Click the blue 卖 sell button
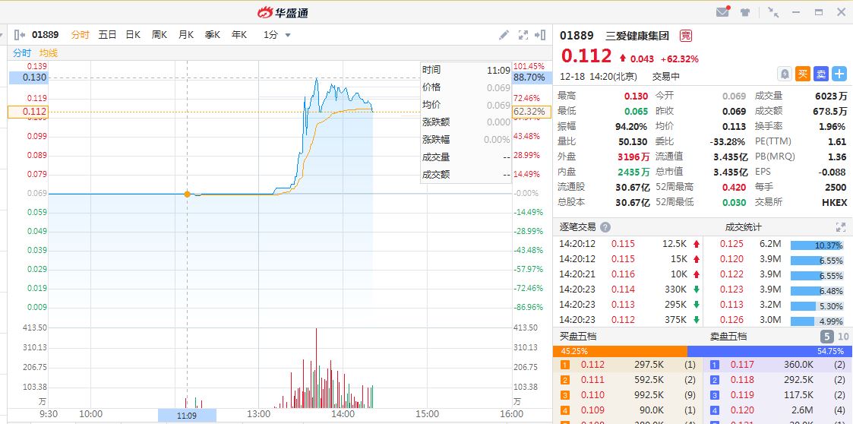Screen dimensions: 853x424 (821, 74)
